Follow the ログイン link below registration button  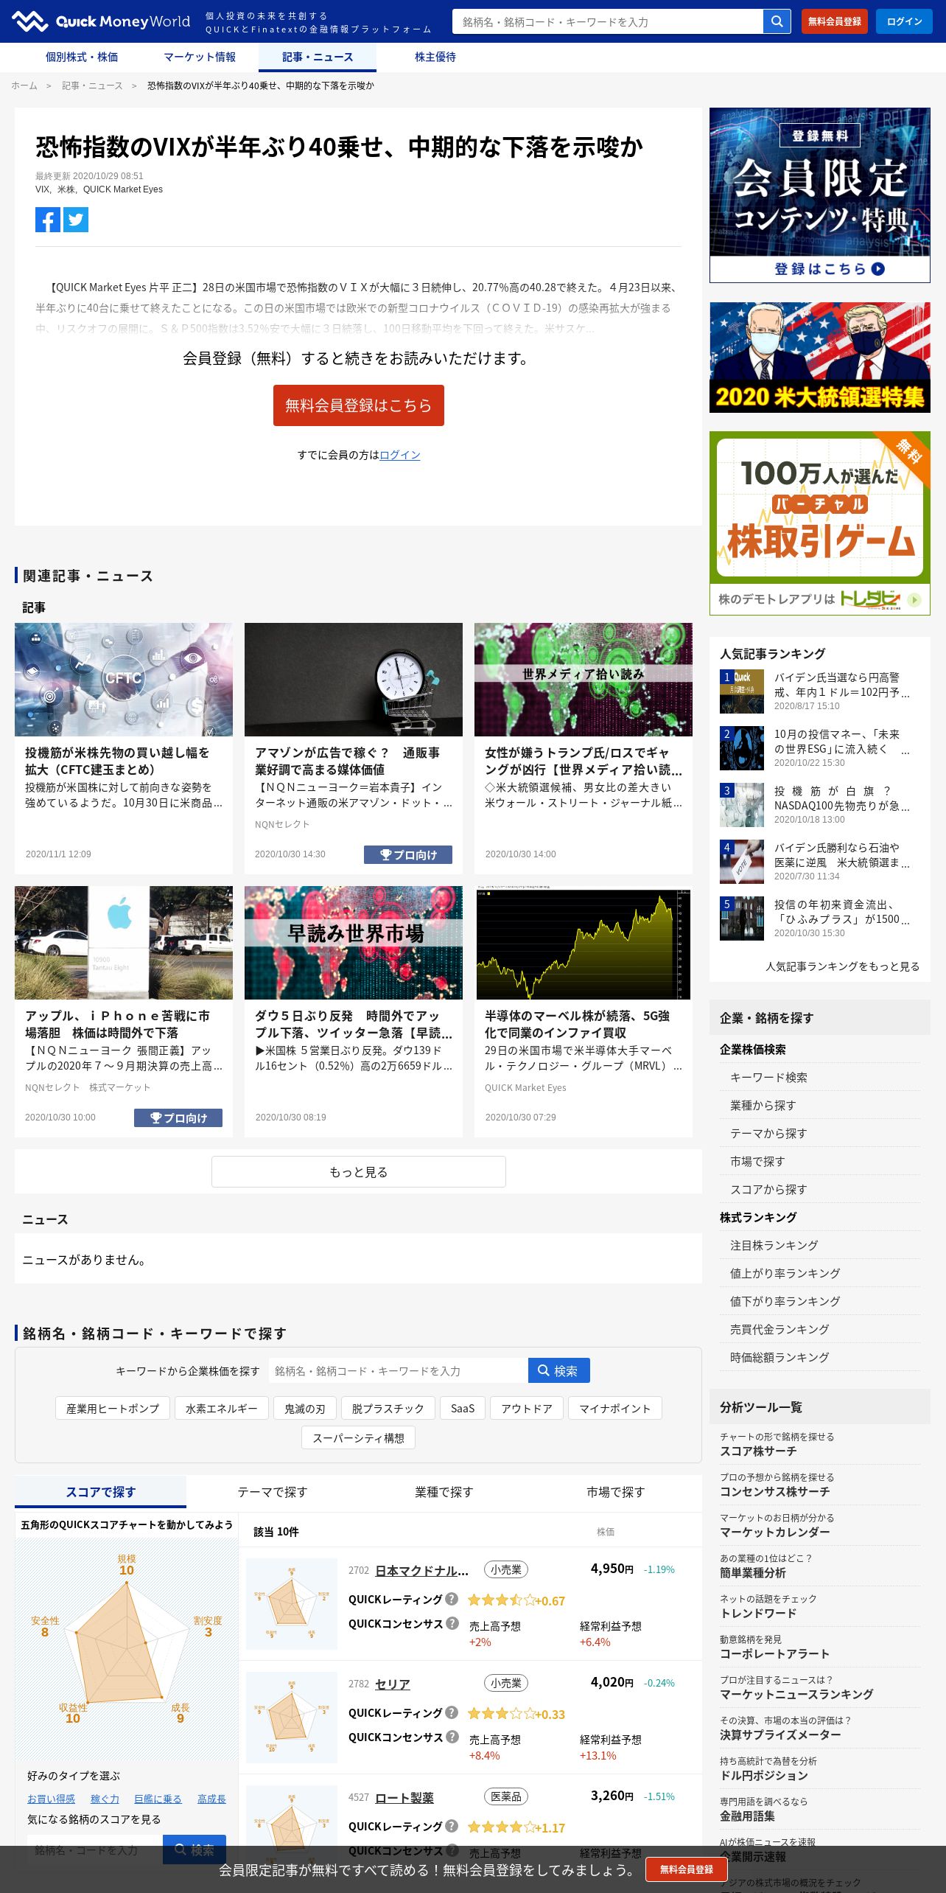tap(400, 455)
